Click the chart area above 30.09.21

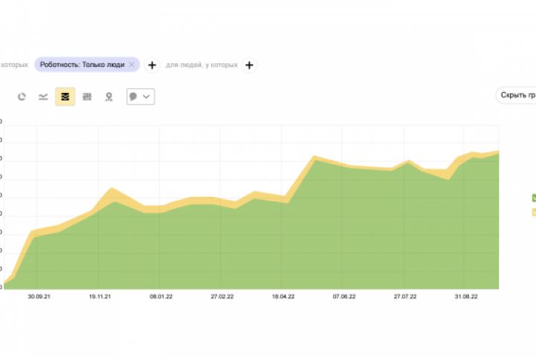(x=37, y=260)
